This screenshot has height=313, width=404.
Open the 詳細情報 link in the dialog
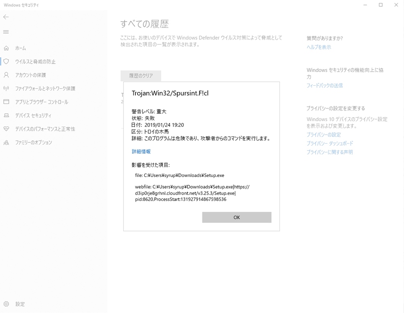pyautogui.click(x=141, y=151)
